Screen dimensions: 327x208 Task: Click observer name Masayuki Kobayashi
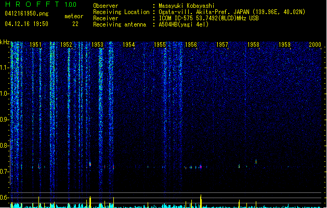187,6
